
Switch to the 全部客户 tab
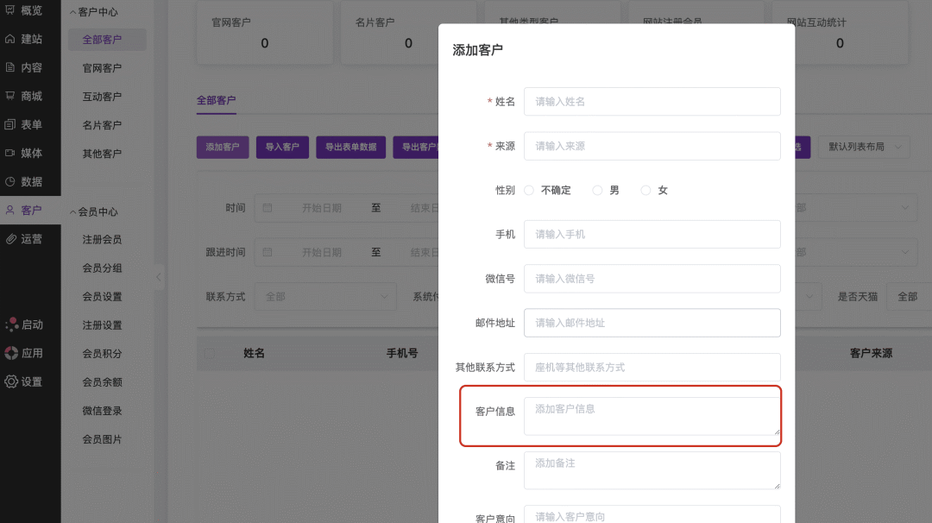[216, 101]
